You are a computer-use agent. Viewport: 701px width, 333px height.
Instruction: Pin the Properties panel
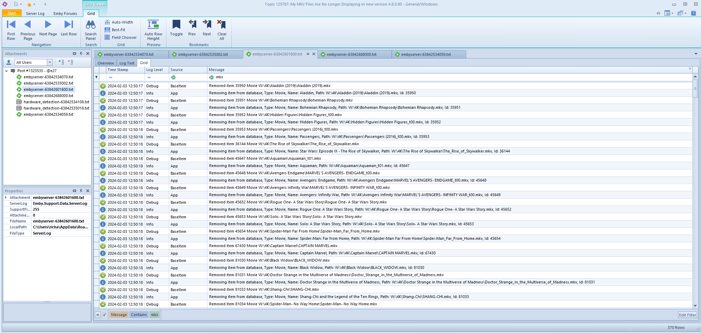click(81, 191)
